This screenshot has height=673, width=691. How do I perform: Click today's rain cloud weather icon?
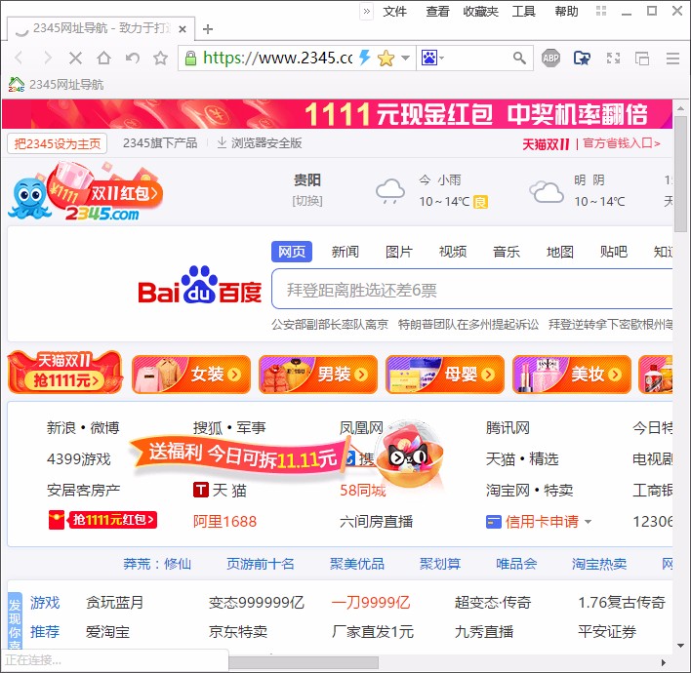click(x=390, y=191)
